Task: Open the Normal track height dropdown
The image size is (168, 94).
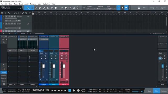Action: (x=24, y=33)
